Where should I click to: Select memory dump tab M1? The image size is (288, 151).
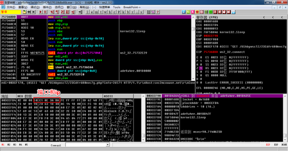[x=3, y=145]
